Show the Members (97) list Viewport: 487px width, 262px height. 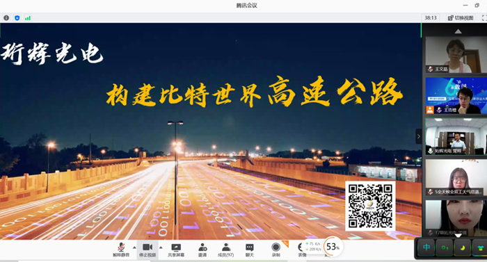click(226, 250)
